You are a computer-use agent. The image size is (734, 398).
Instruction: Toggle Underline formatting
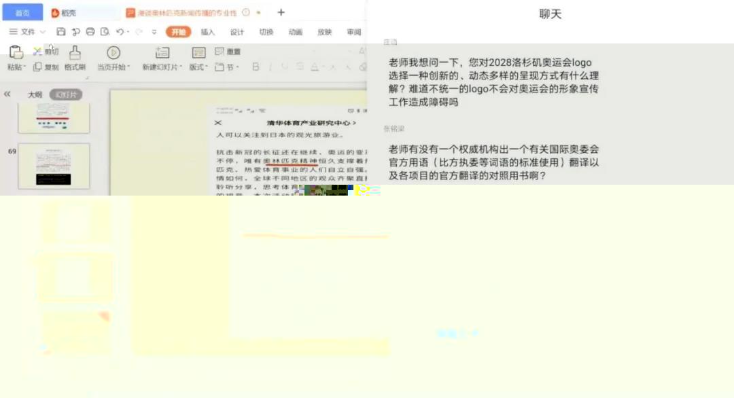285,67
